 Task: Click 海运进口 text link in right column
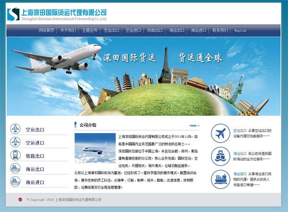pyautogui.click(x=240, y=174)
